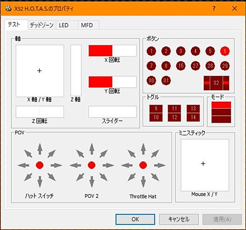Open the MFD tab
This screenshot has width=246, height=230.
[x=89, y=25]
